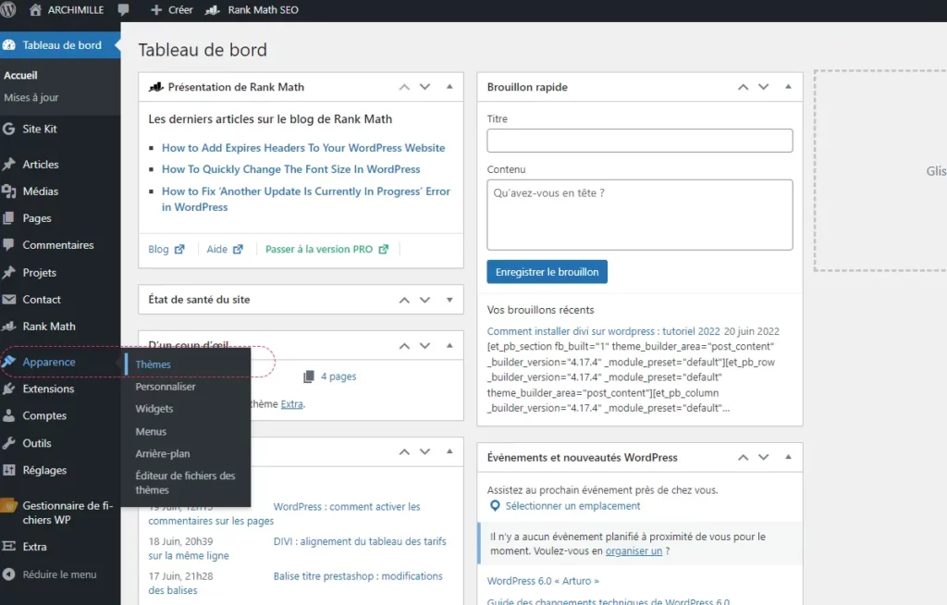947x605 pixels.
Task: Expand the État de santé du site panel
Action: (449, 300)
